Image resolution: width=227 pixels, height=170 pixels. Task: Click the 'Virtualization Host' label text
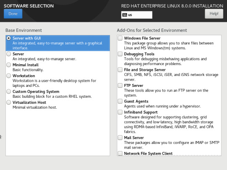(x=29, y=102)
